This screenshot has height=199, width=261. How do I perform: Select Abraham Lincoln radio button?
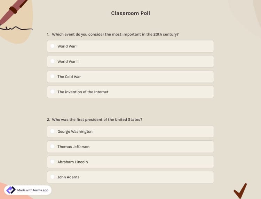(x=53, y=162)
